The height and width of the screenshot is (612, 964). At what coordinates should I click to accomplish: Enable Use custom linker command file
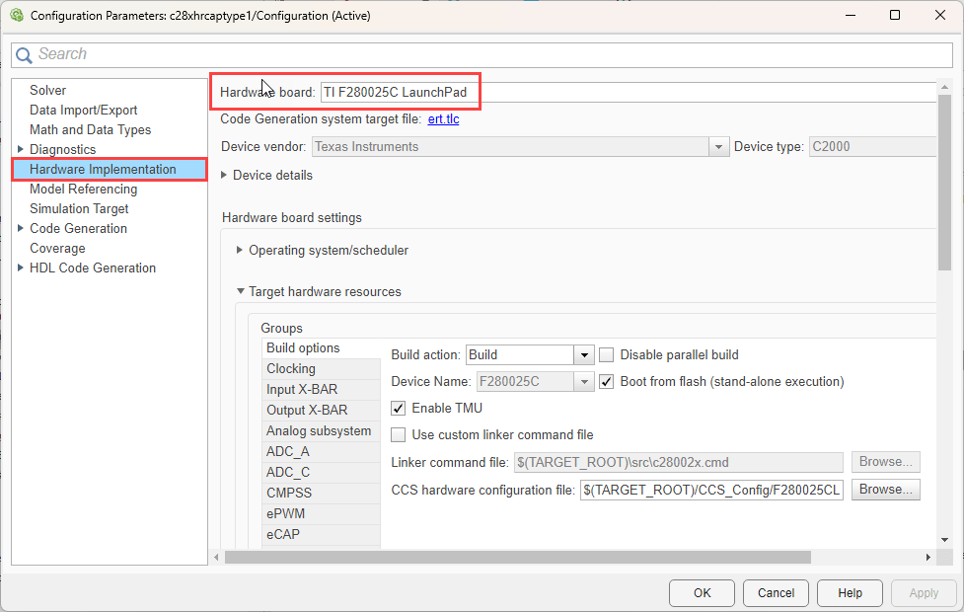pos(399,434)
